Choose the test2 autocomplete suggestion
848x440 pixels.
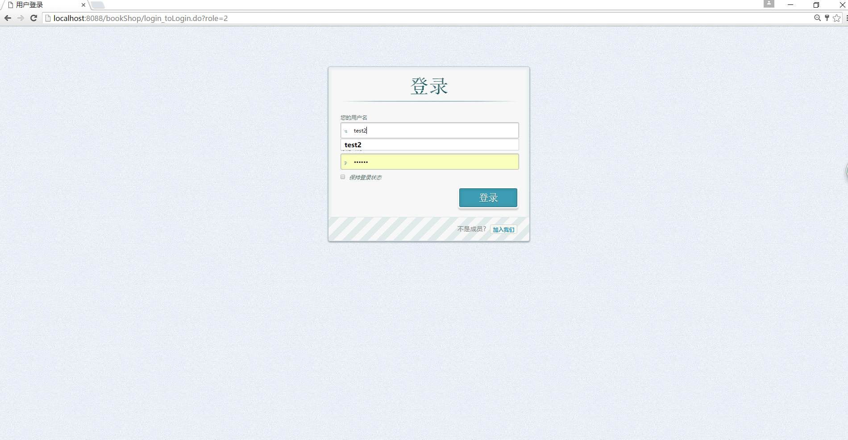[429, 145]
